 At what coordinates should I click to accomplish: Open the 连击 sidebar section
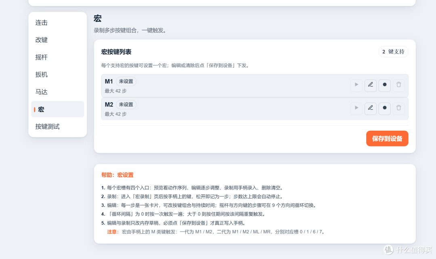[x=58, y=23]
